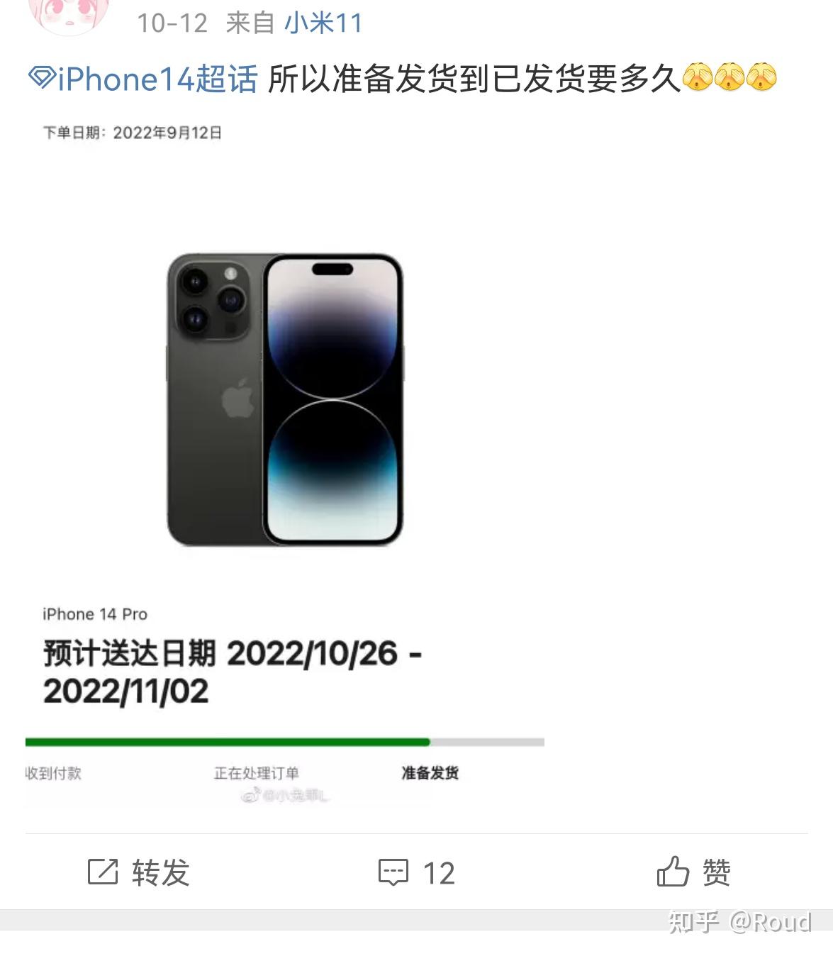Tap the last covering-face emoji

tap(761, 77)
